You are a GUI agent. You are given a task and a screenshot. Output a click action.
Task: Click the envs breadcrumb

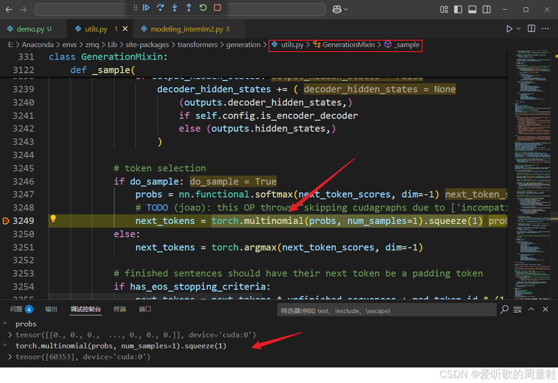70,45
